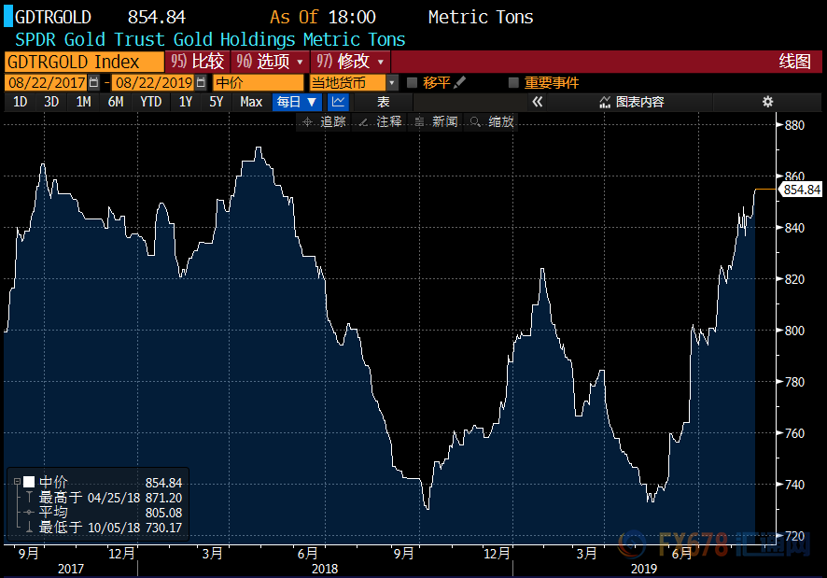
Task: Select the 1Y time range tab
Action: (185, 102)
